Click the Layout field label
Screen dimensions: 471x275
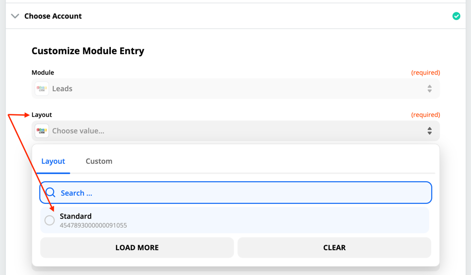pyautogui.click(x=42, y=115)
